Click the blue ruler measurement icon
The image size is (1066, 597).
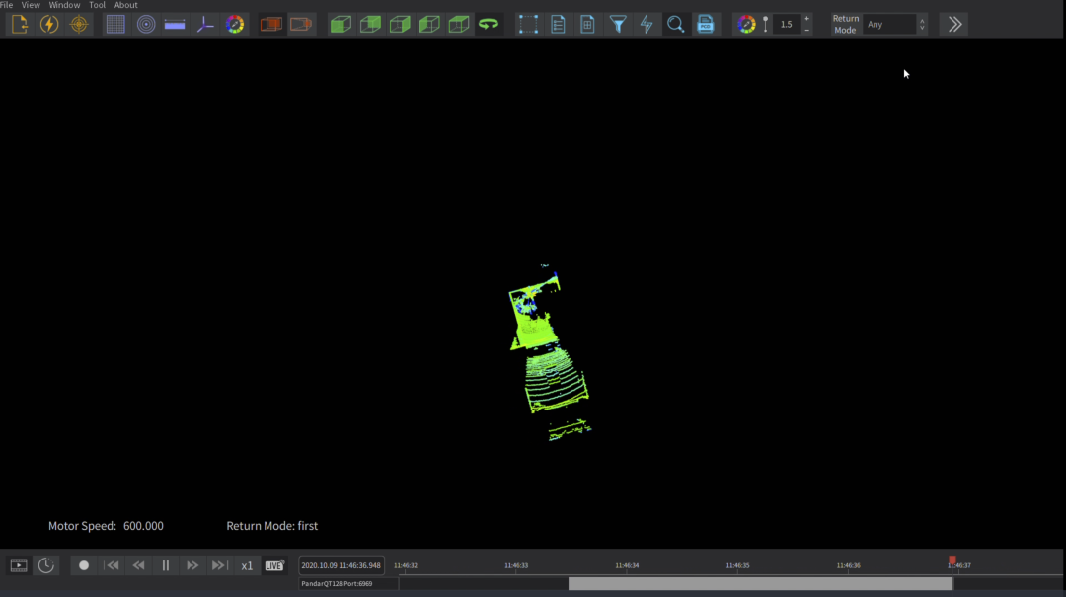(x=175, y=25)
